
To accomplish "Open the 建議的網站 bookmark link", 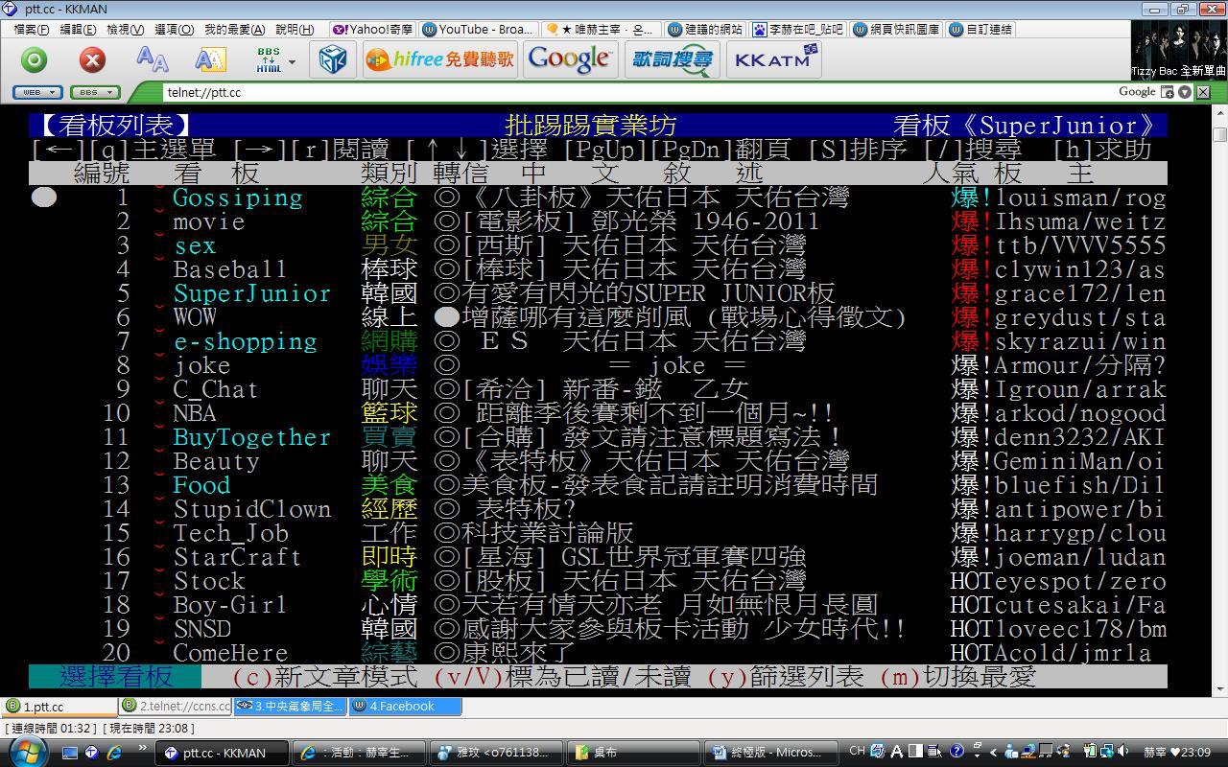I will 706,30.
